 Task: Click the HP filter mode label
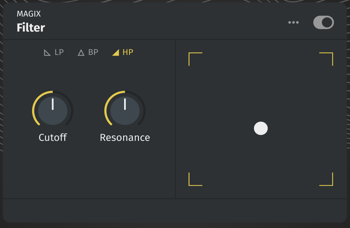(128, 52)
